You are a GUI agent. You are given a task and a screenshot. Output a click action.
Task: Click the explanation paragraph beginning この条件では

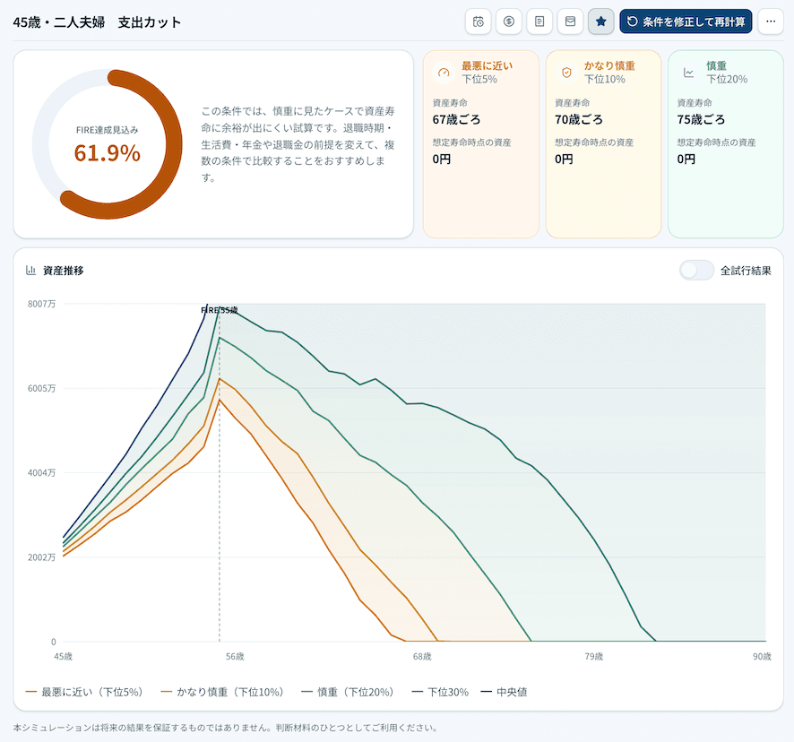[x=298, y=144]
